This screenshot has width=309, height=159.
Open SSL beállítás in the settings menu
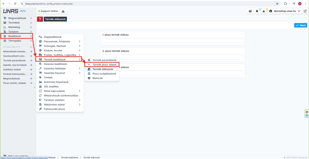tap(51, 86)
